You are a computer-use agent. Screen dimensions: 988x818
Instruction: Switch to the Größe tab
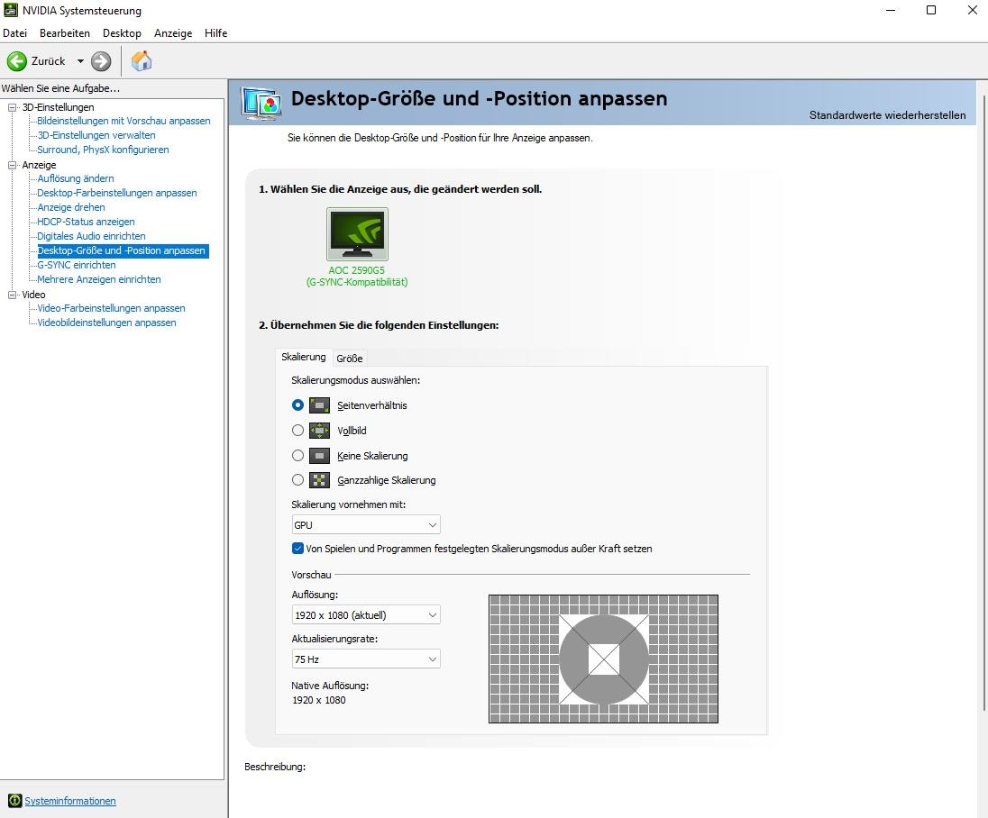click(350, 359)
